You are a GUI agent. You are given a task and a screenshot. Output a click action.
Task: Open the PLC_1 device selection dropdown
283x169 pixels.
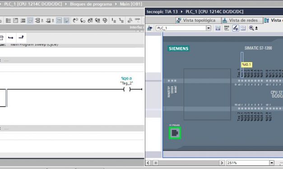click(209, 28)
